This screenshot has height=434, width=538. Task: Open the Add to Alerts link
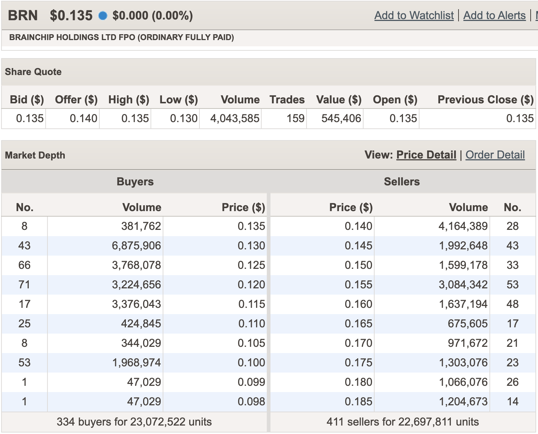coord(494,15)
